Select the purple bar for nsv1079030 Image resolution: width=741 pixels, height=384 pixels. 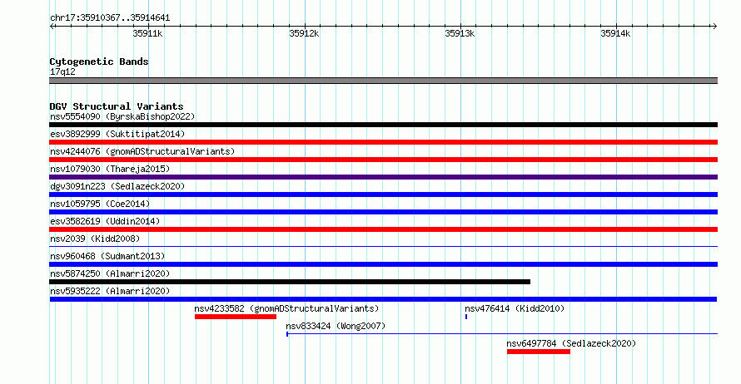tap(383, 177)
